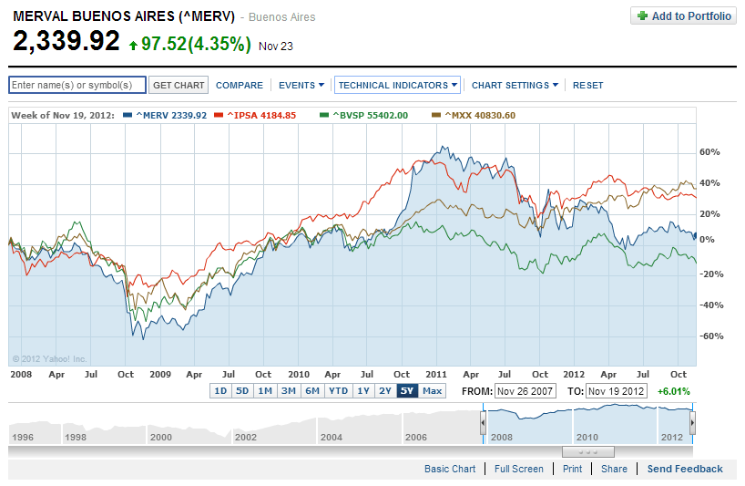
Task: Click the brown ^MXX legend swatch
Action: tap(436, 115)
